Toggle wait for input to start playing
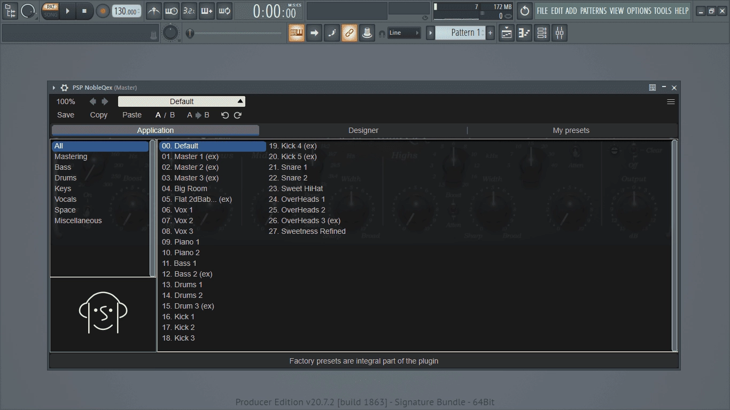 (172, 11)
